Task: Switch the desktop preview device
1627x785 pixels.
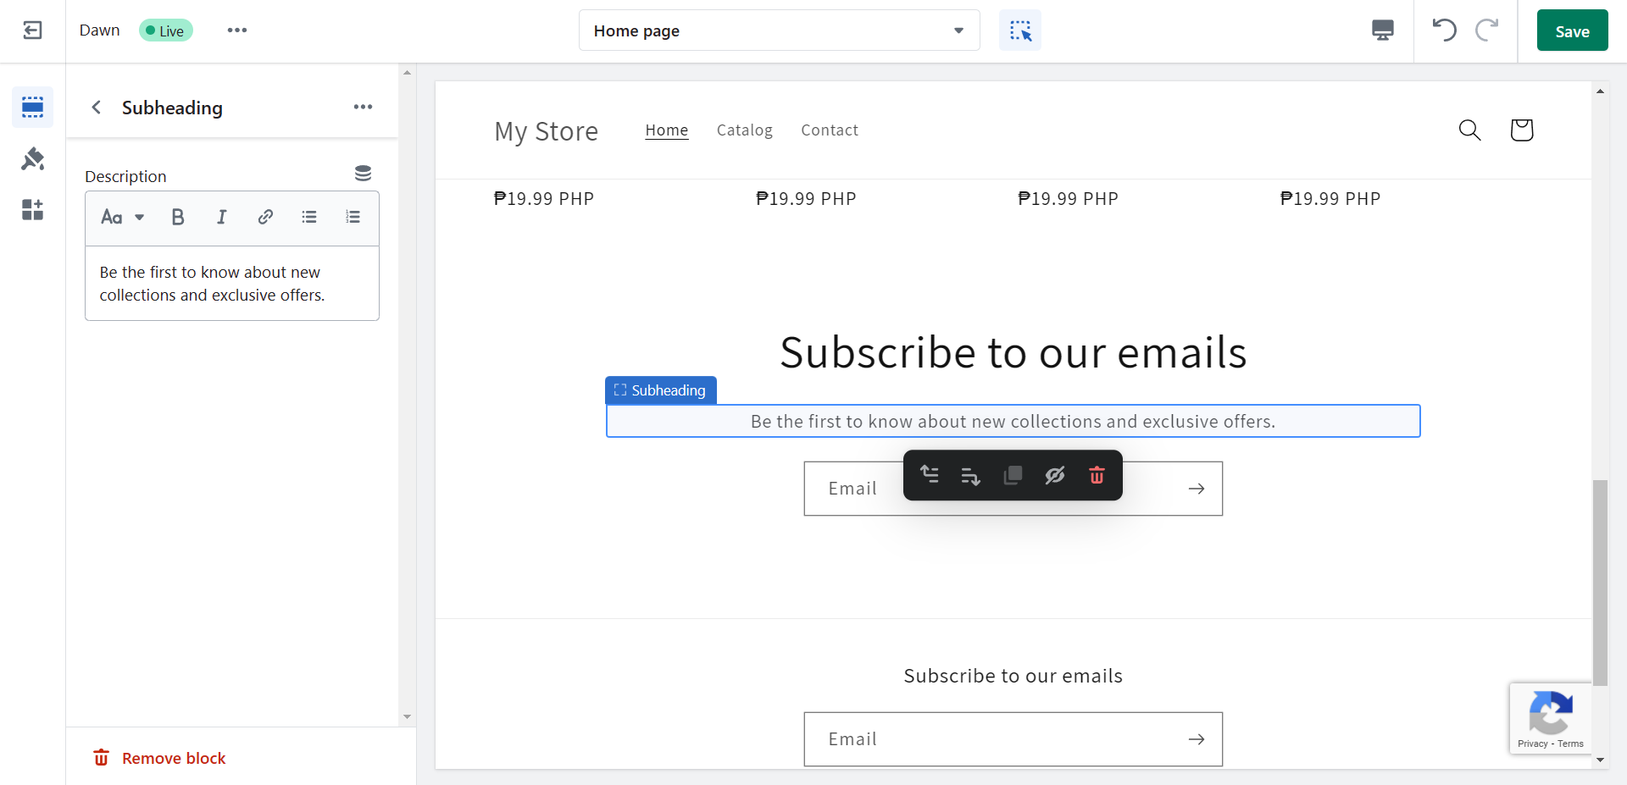Action: (1383, 30)
